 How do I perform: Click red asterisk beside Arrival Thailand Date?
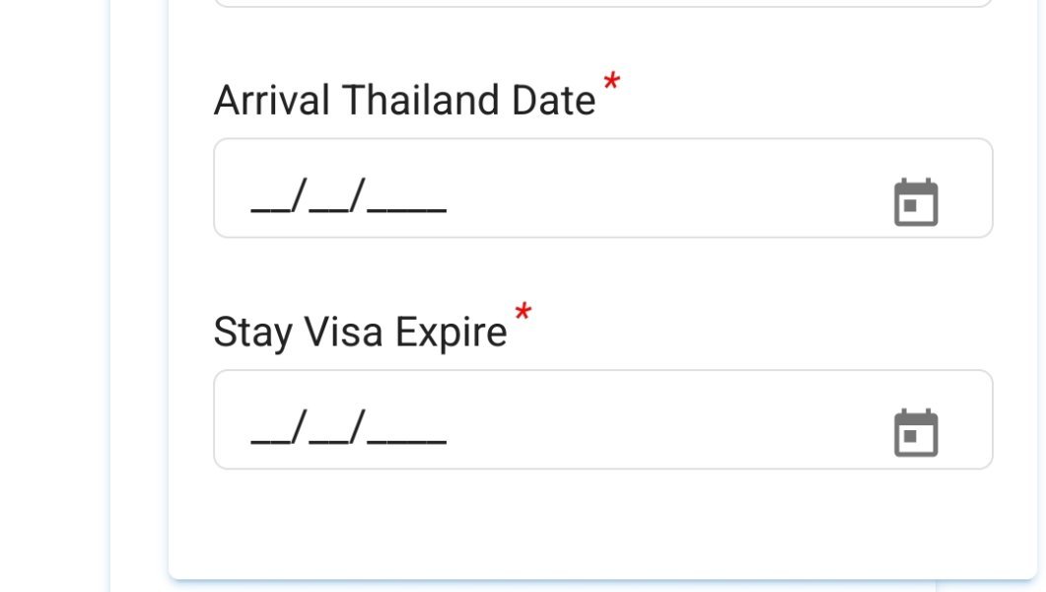[x=611, y=85]
